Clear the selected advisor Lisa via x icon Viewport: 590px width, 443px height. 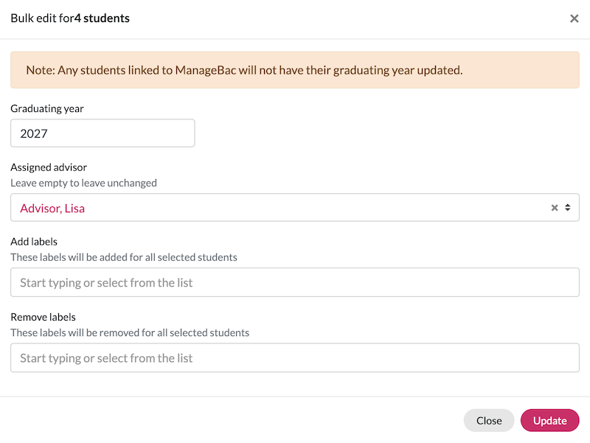pos(555,208)
